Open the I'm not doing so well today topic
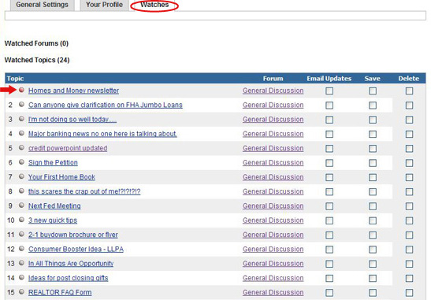Viewport: 431px width, 300px height. pyautogui.click(x=72, y=120)
